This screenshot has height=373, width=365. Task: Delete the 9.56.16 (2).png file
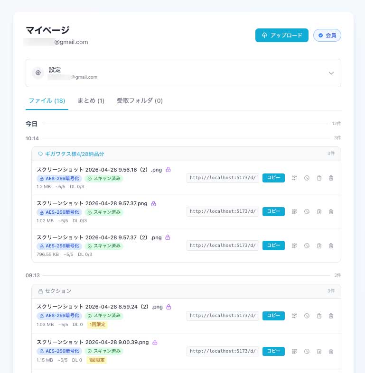tap(331, 178)
